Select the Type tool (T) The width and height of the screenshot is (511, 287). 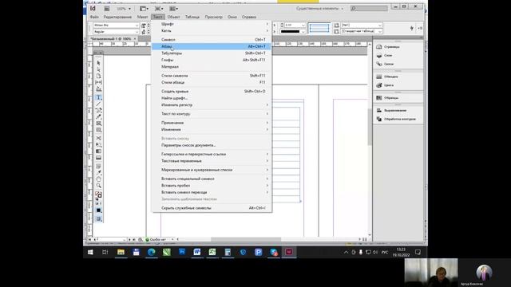(98, 97)
